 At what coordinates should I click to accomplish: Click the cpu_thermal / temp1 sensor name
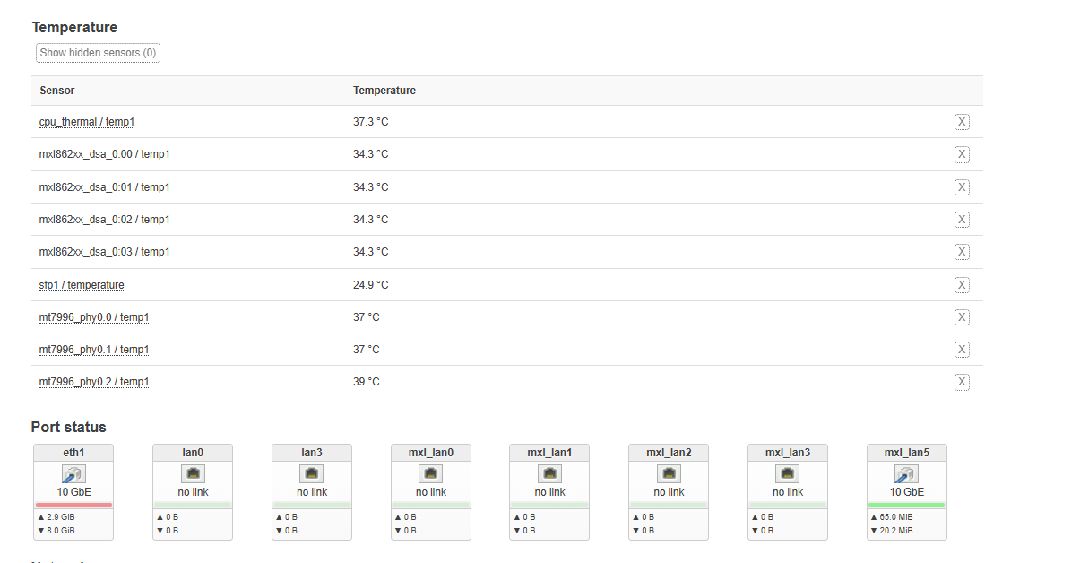[x=87, y=122]
